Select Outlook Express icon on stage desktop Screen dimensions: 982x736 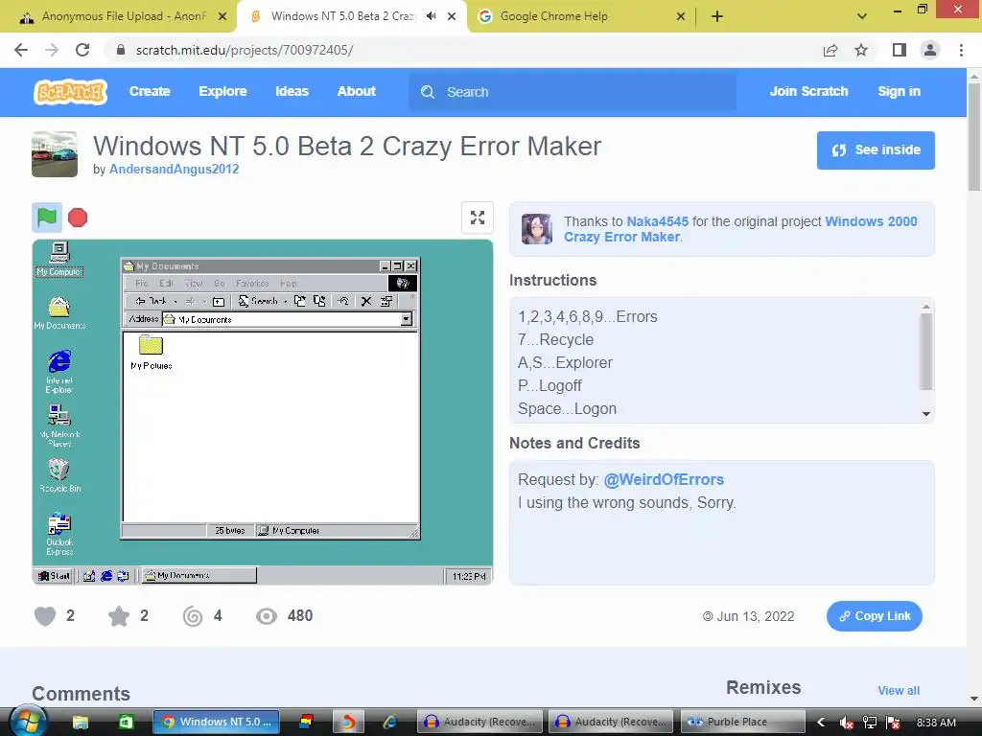(59, 535)
